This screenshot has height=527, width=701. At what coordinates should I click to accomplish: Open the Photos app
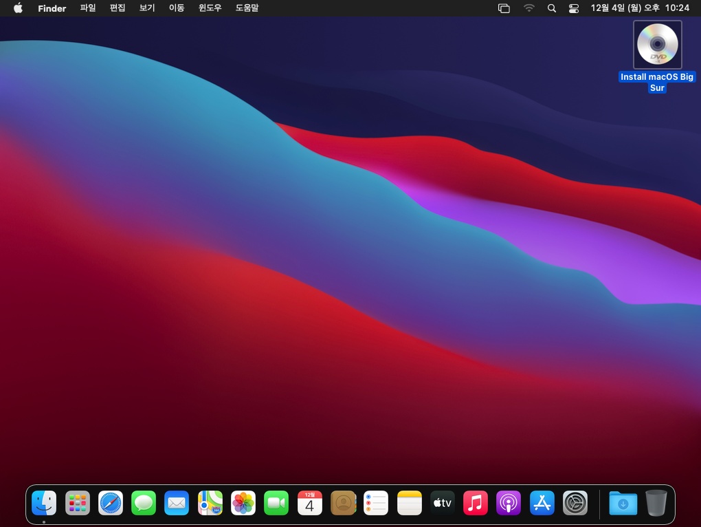click(243, 504)
